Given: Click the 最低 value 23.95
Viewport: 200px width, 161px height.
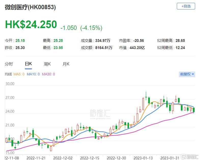Looking at the screenshot, I should pyautogui.click(x=58, y=48).
